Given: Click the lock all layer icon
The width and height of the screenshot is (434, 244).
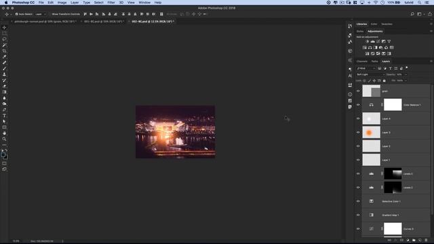Looking at the screenshot, I should click(x=384, y=81).
